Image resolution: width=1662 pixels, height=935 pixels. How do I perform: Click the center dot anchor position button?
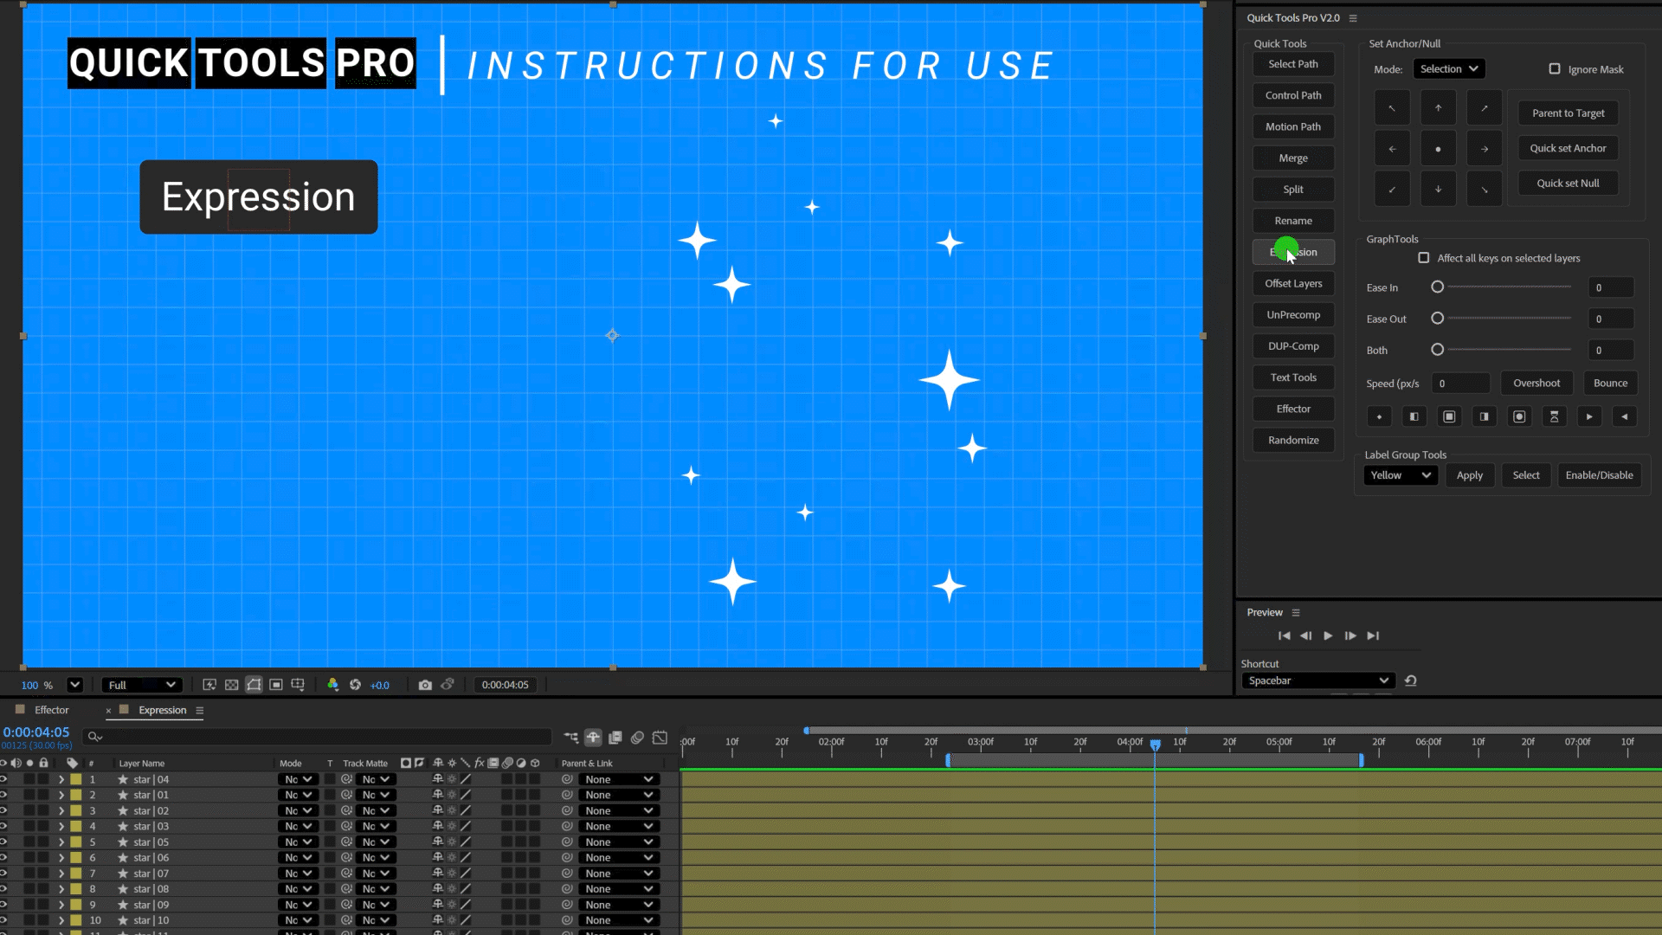(x=1438, y=149)
